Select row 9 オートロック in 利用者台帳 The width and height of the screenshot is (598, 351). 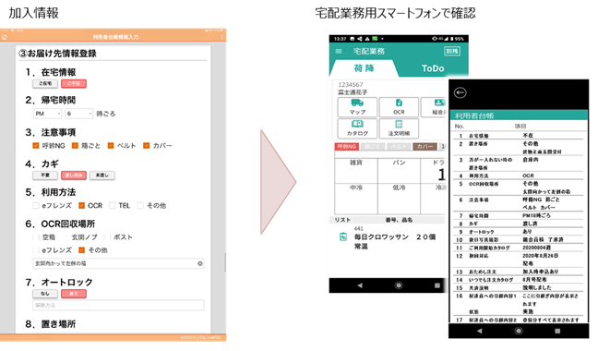[x=518, y=232]
